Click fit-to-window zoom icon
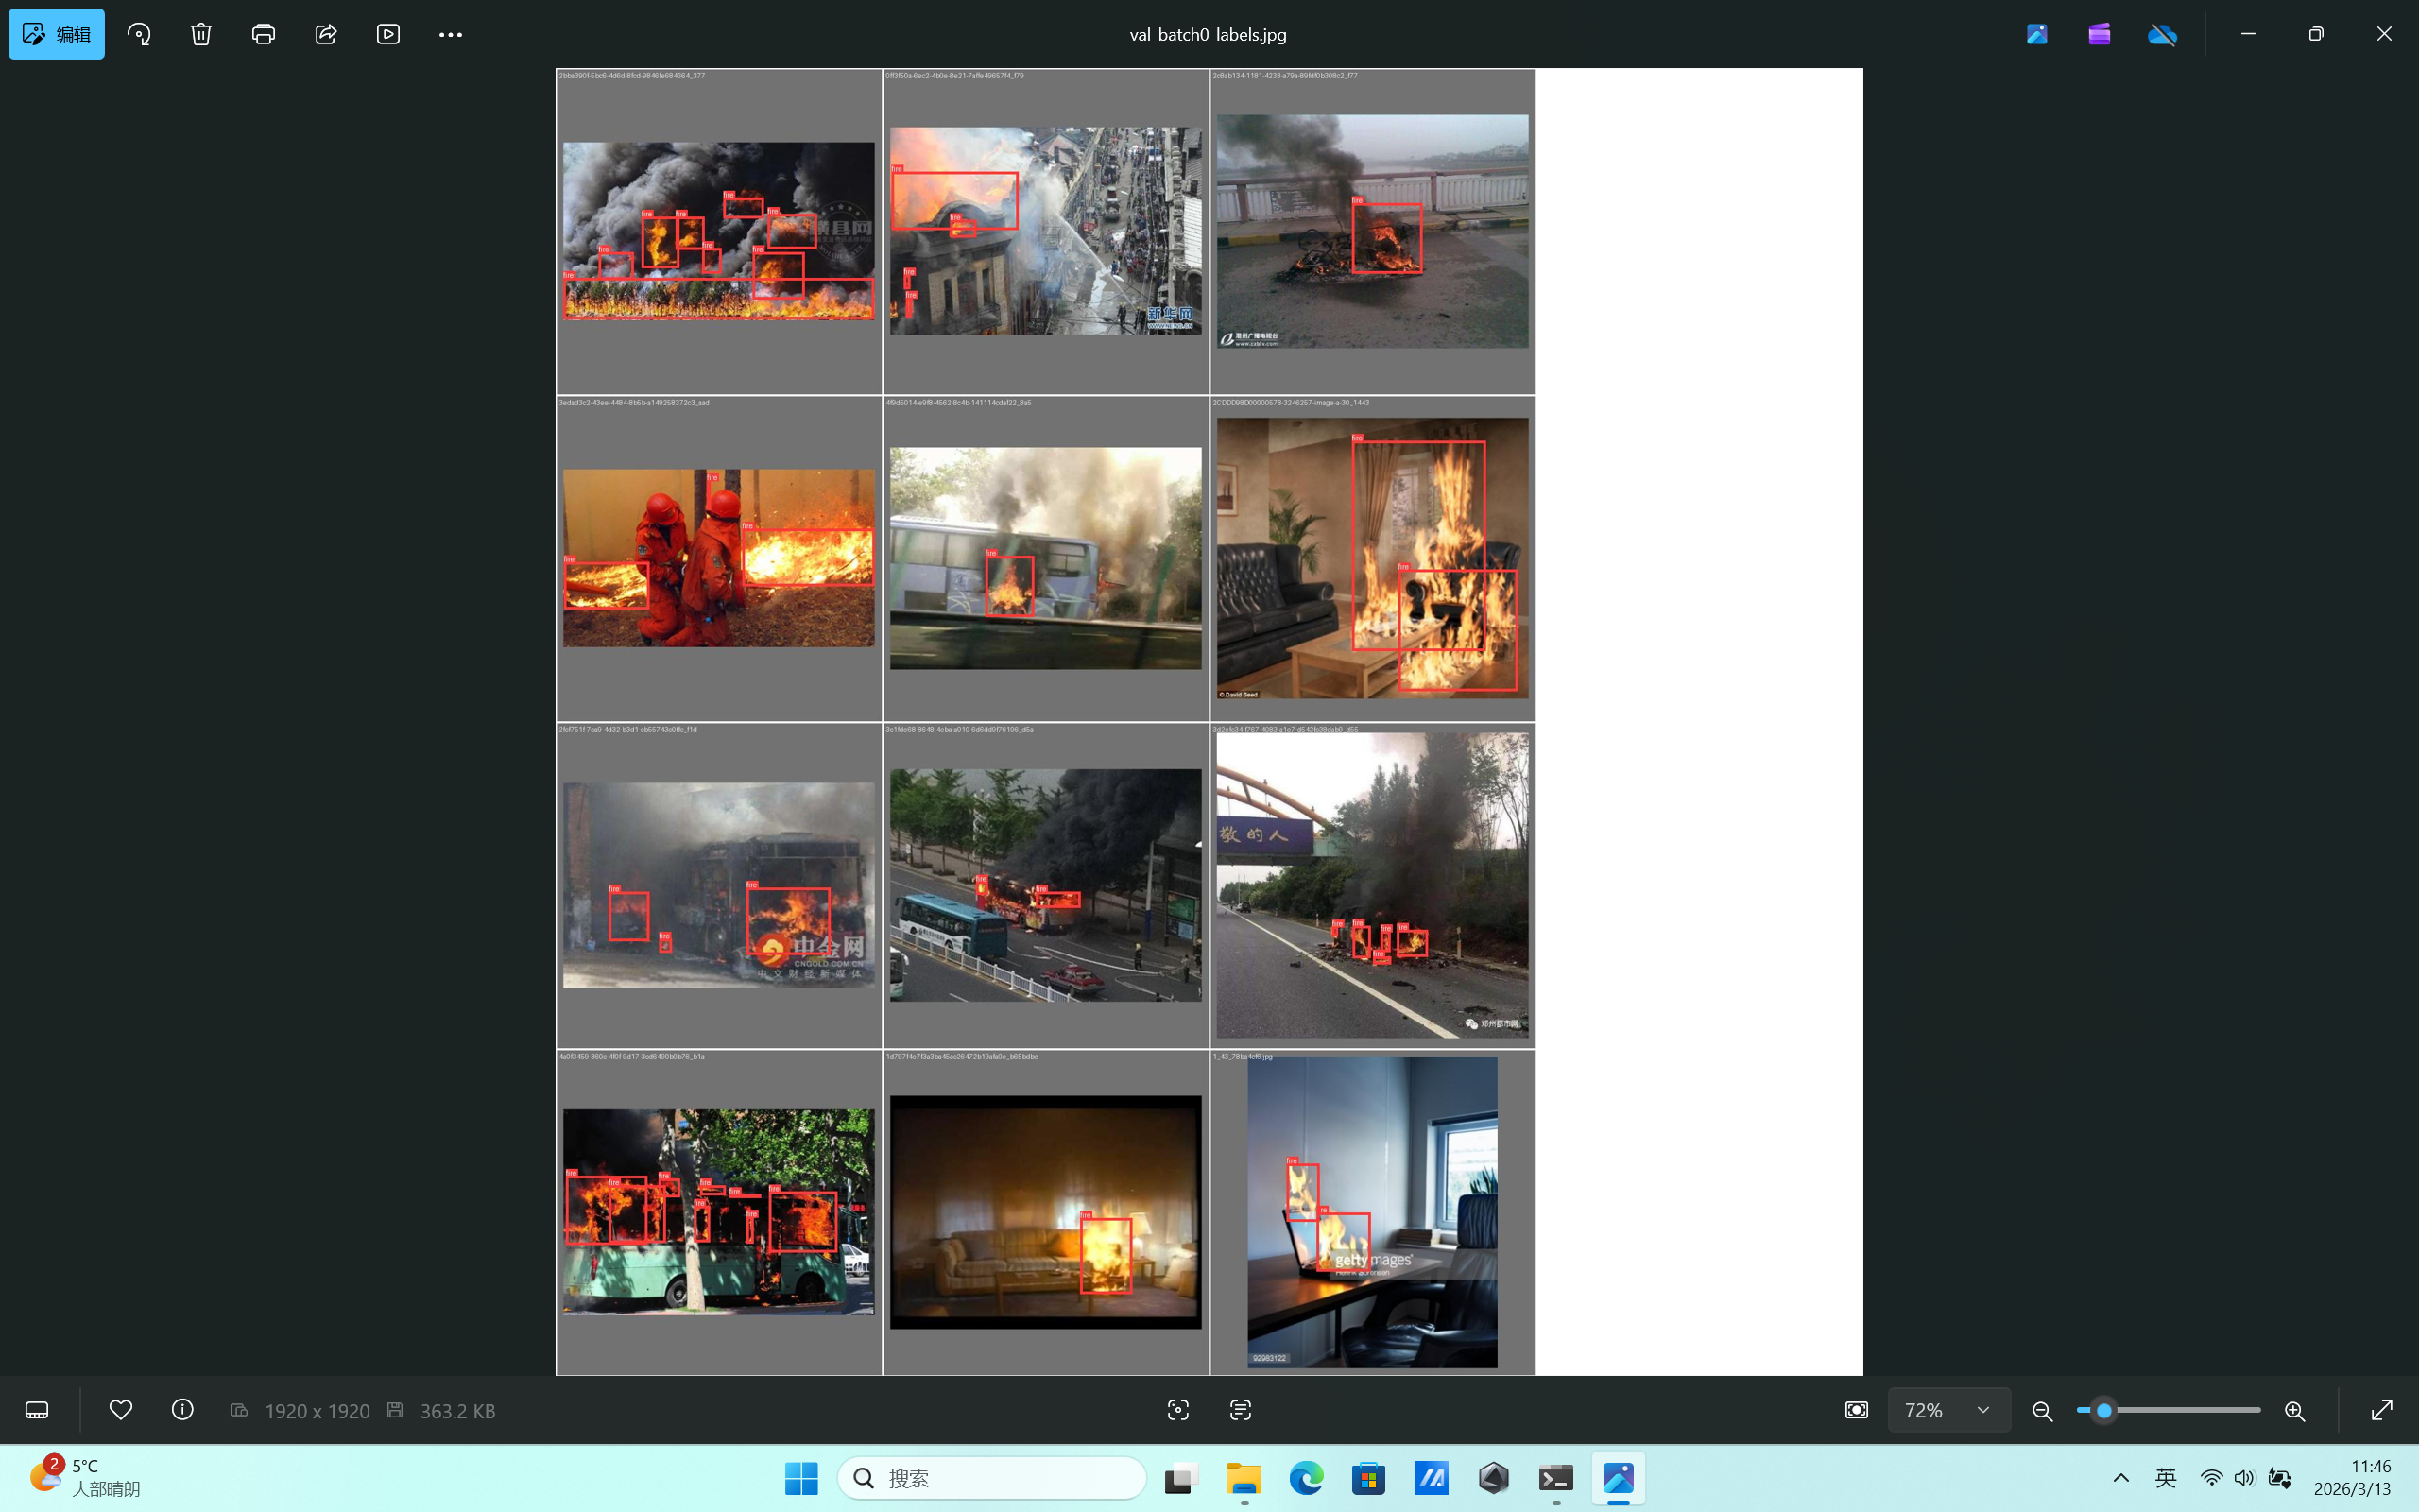Image resolution: width=2419 pixels, height=1512 pixels. click(1856, 1410)
